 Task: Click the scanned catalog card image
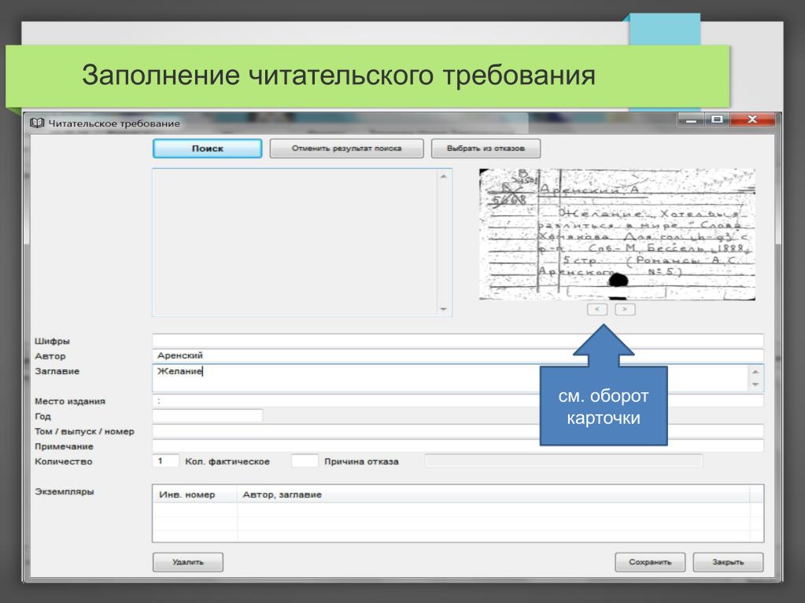click(x=617, y=234)
